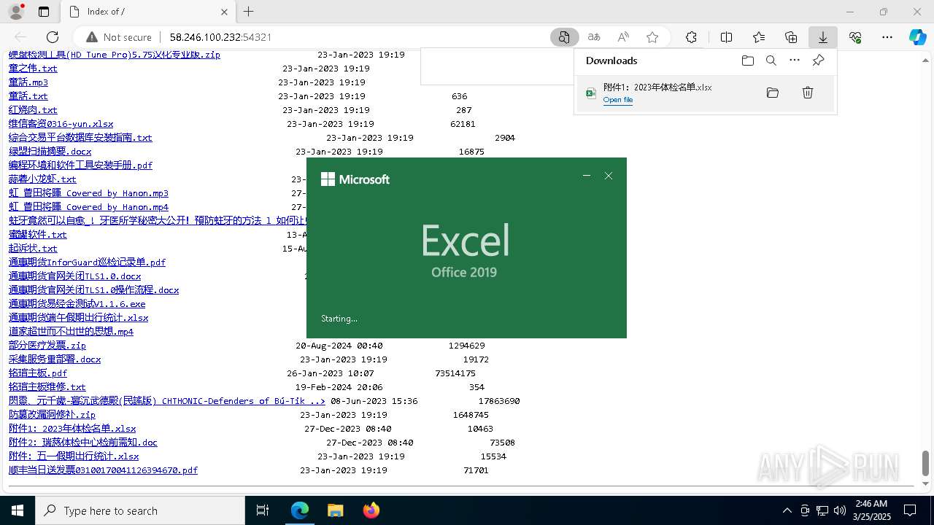
Task: Open 附件1: 2023年体检名单.xlsx link in listing
Action: point(72,428)
